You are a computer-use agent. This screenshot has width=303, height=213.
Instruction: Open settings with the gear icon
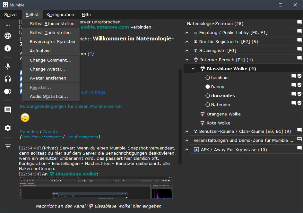point(8,128)
